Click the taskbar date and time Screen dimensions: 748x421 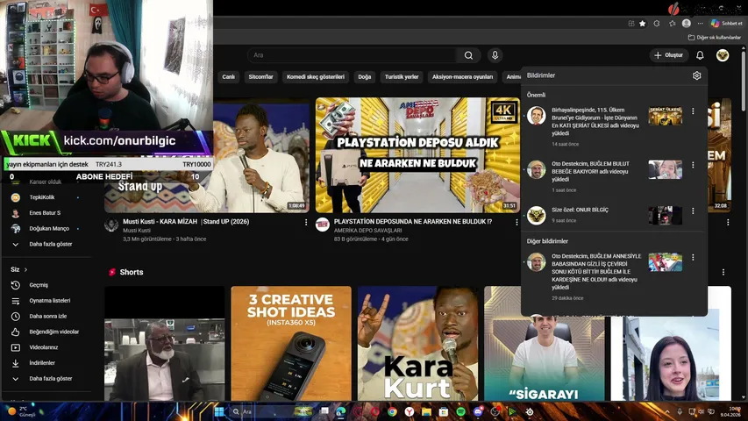(x=730, y=412)
